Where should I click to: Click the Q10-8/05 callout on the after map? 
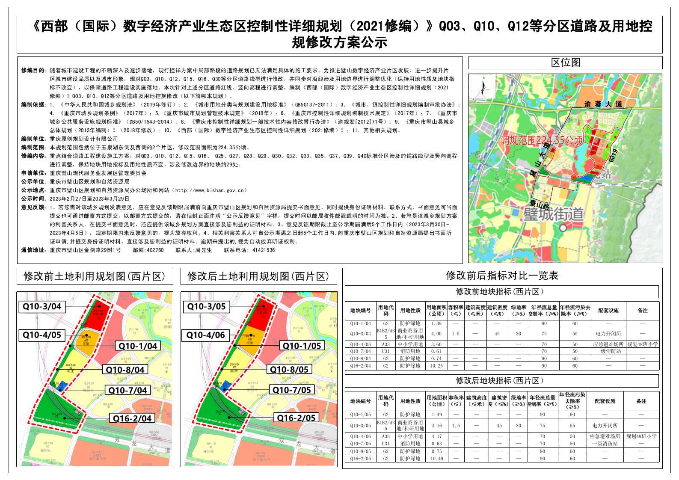click(289, 369)
